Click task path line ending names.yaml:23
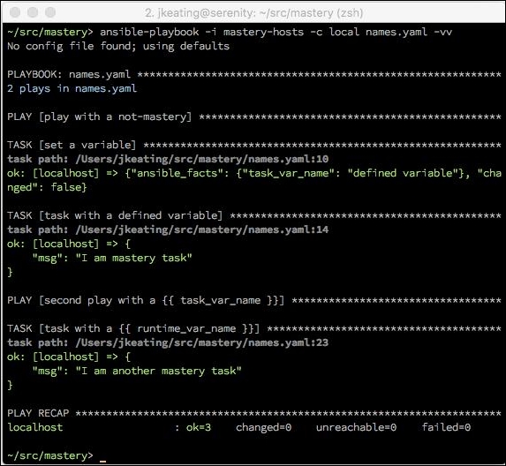Image resolution: width=506 pixels, height=466 pixels. click(168, 342)
